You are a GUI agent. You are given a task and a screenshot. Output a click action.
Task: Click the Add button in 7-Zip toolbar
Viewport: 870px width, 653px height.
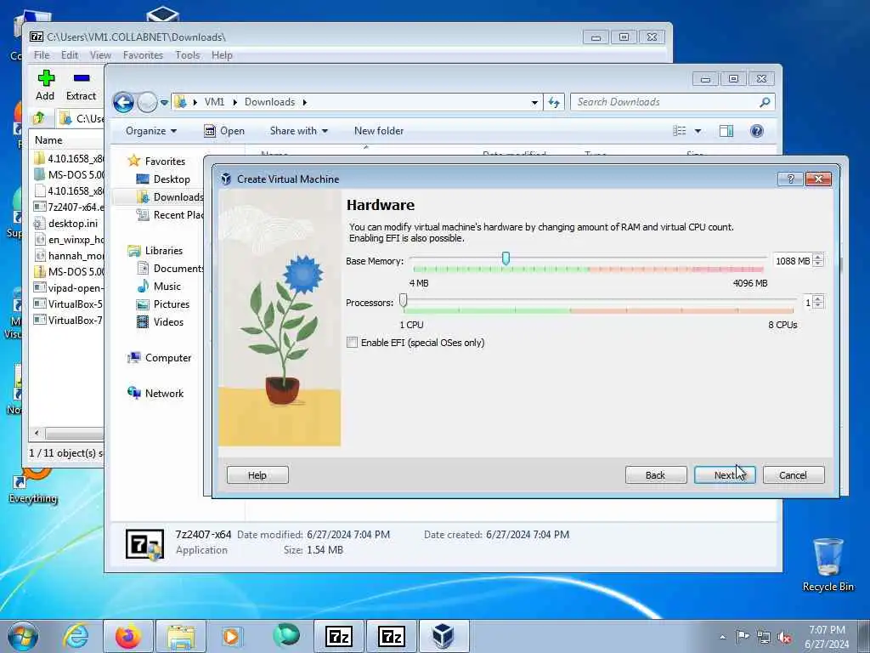46,85
